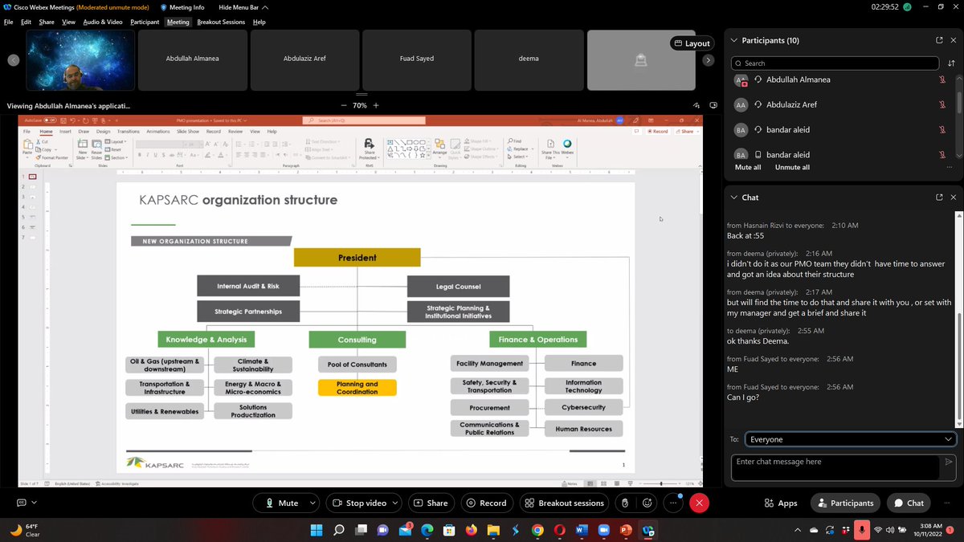Open taskbar Search icon

[x=339, y=530]
